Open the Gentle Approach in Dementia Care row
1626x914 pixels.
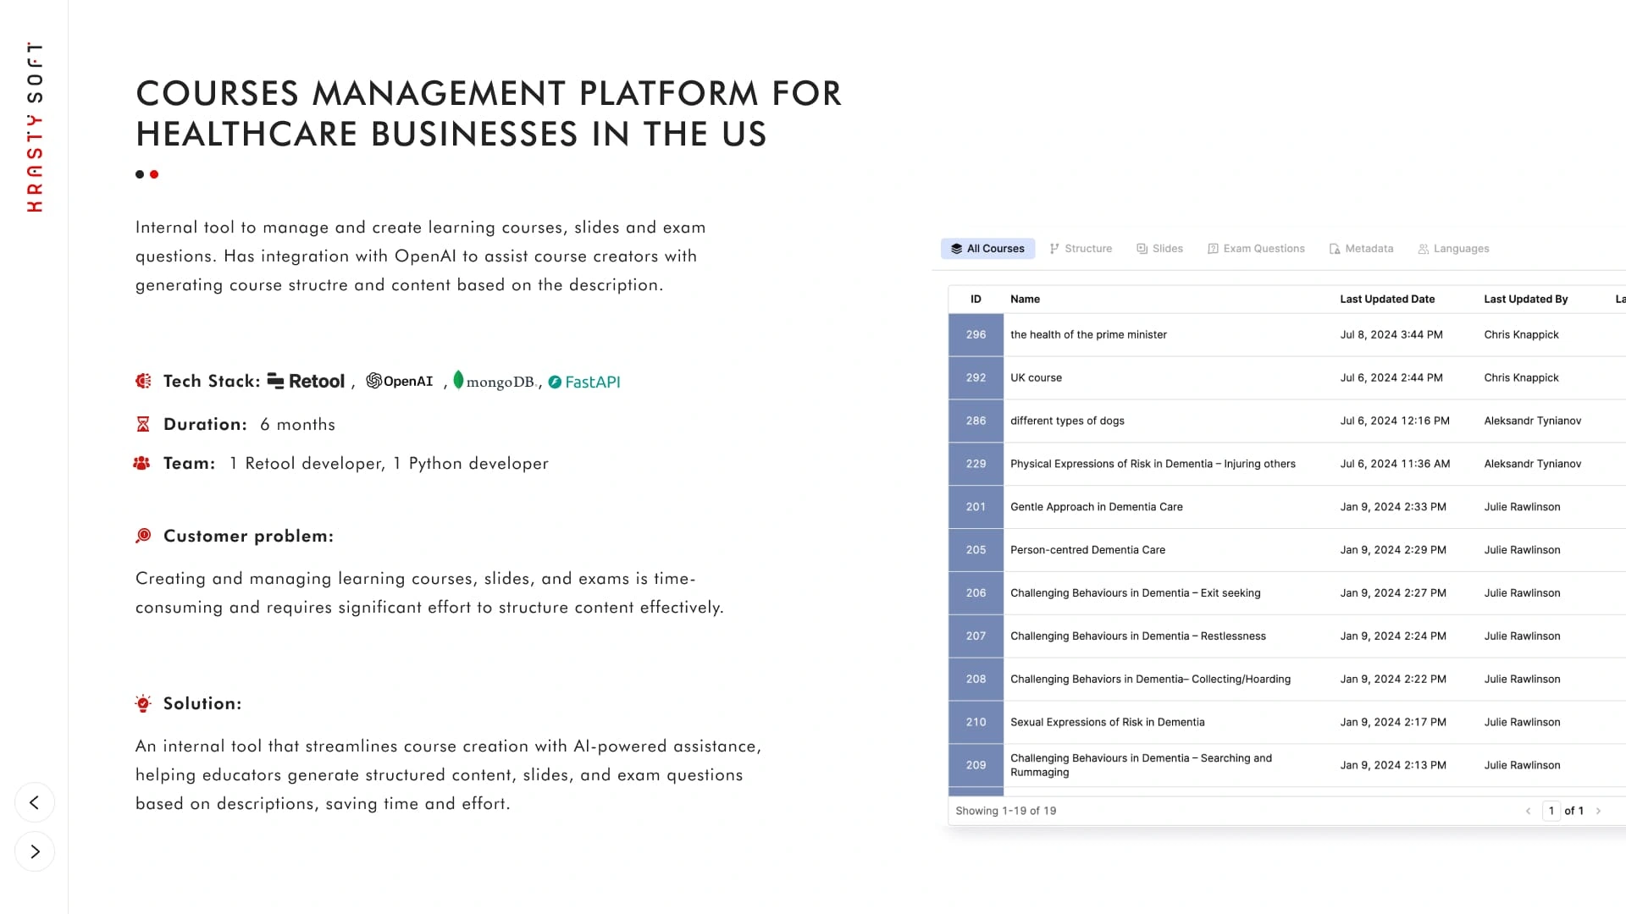click(1286, 507)
